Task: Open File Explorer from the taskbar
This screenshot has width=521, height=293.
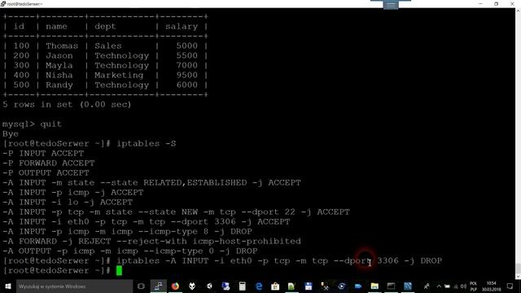Action: [x=374, y=286]
